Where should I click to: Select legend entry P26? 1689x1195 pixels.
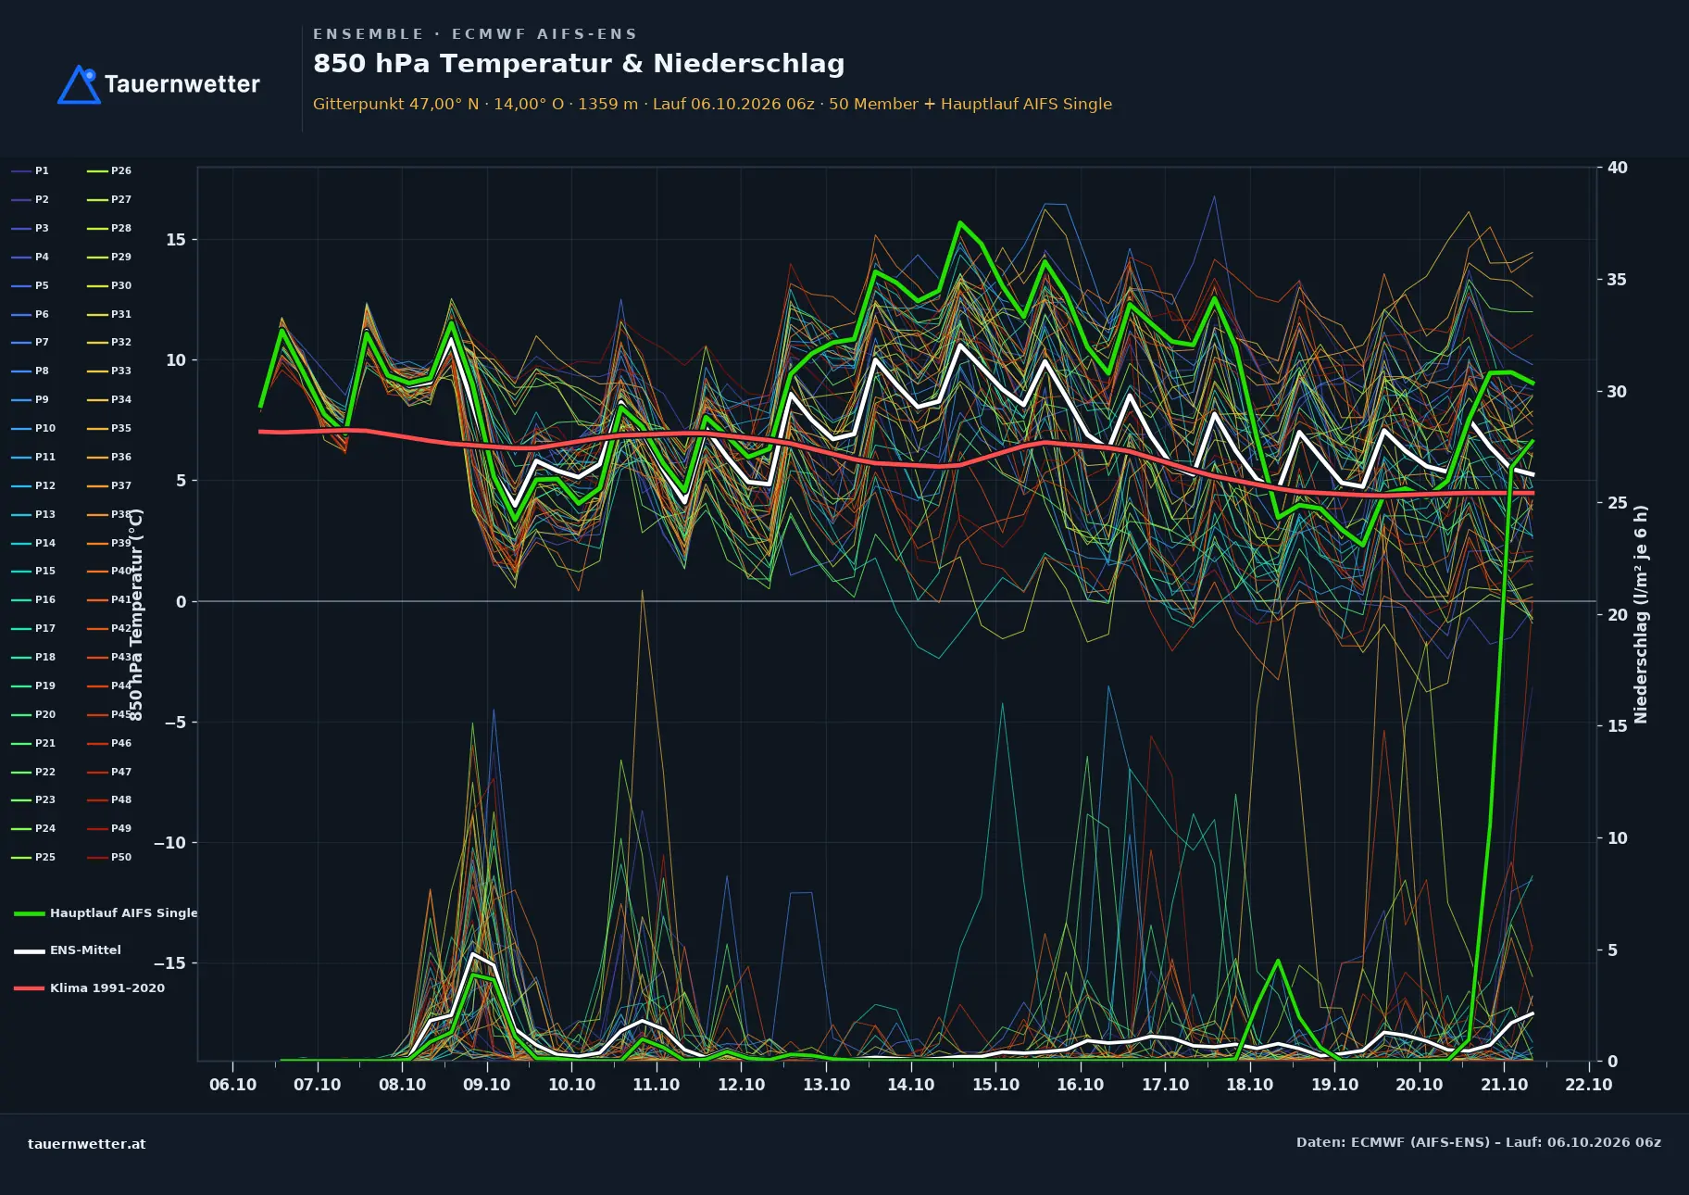pos(109,171)
